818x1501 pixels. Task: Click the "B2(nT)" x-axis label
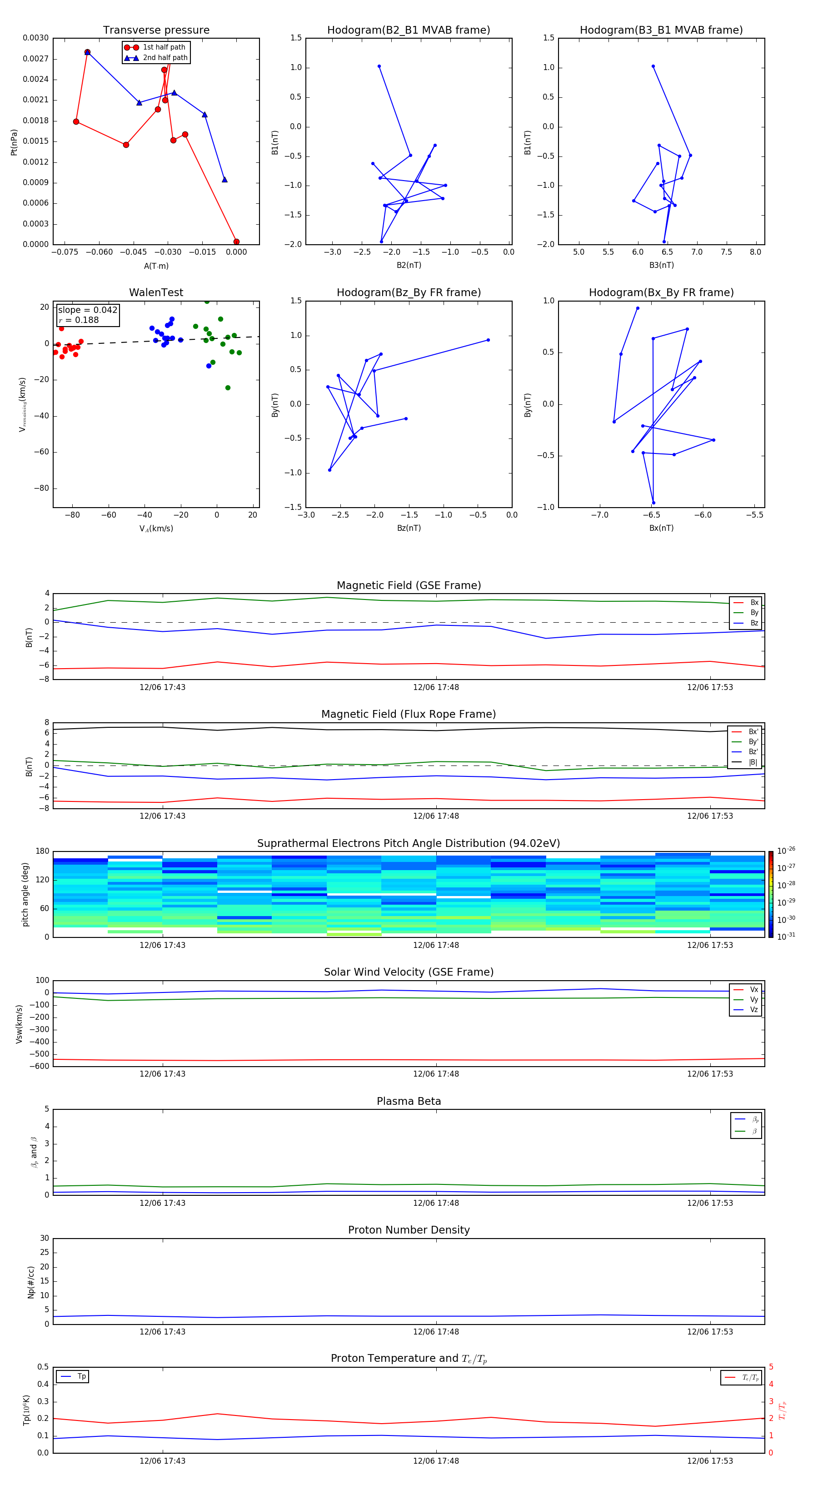coord(409,265)
